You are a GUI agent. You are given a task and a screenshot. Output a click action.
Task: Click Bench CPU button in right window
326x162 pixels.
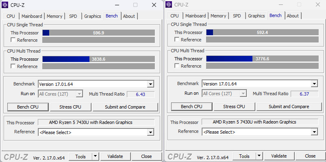coord(192,107)
